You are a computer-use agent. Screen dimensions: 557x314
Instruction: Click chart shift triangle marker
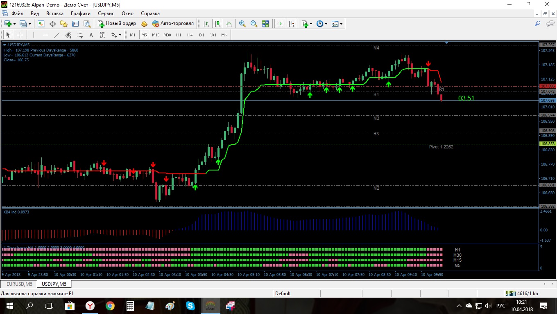point(446,43)
